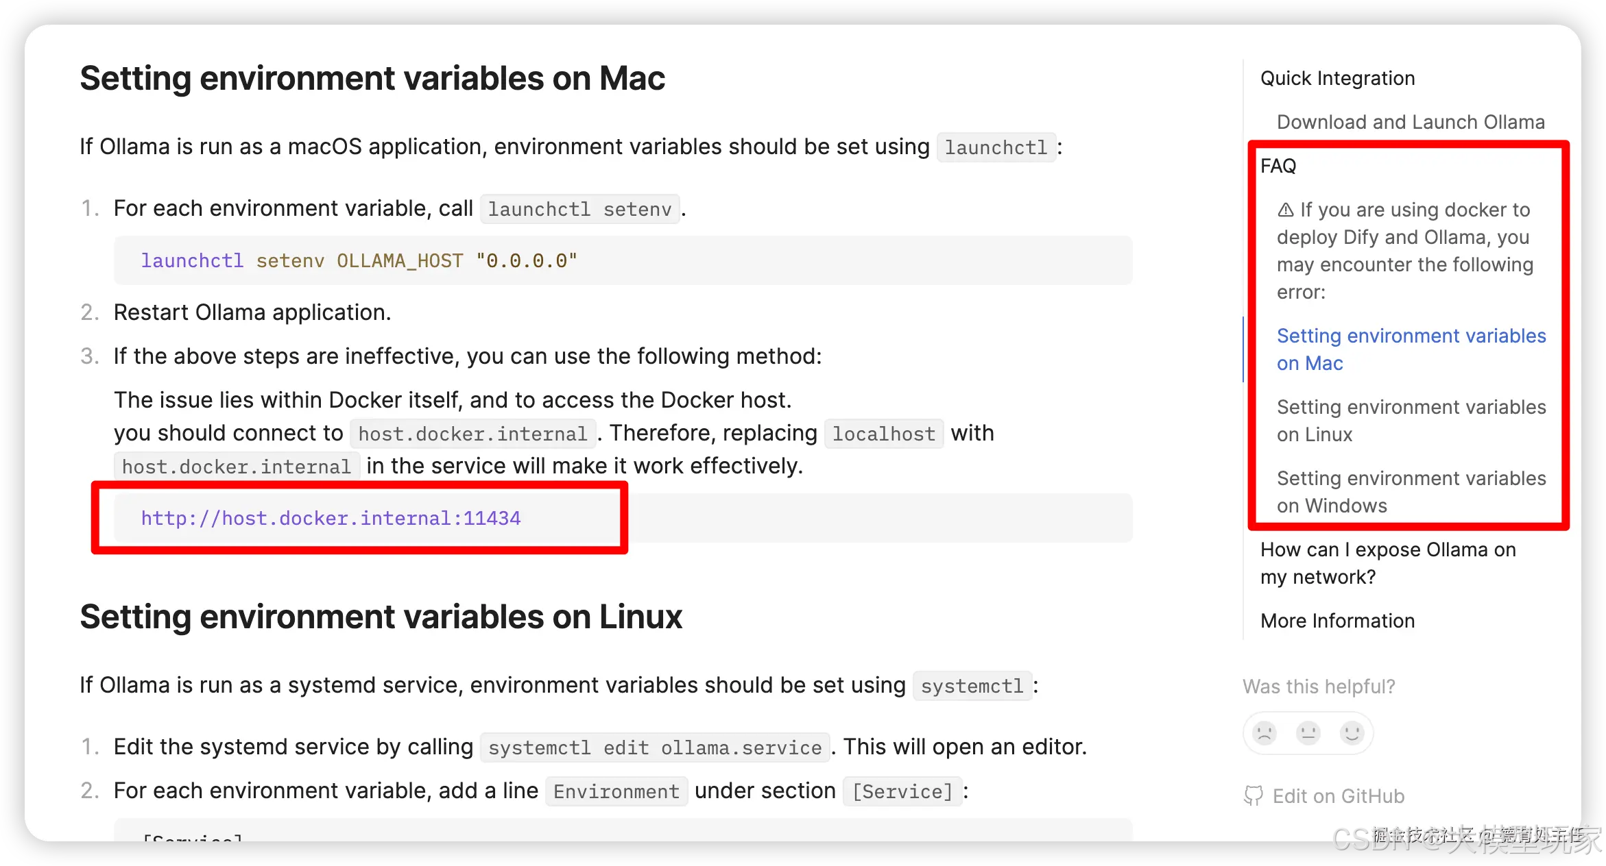Go to Quick Integration section

click(1338, 78)
